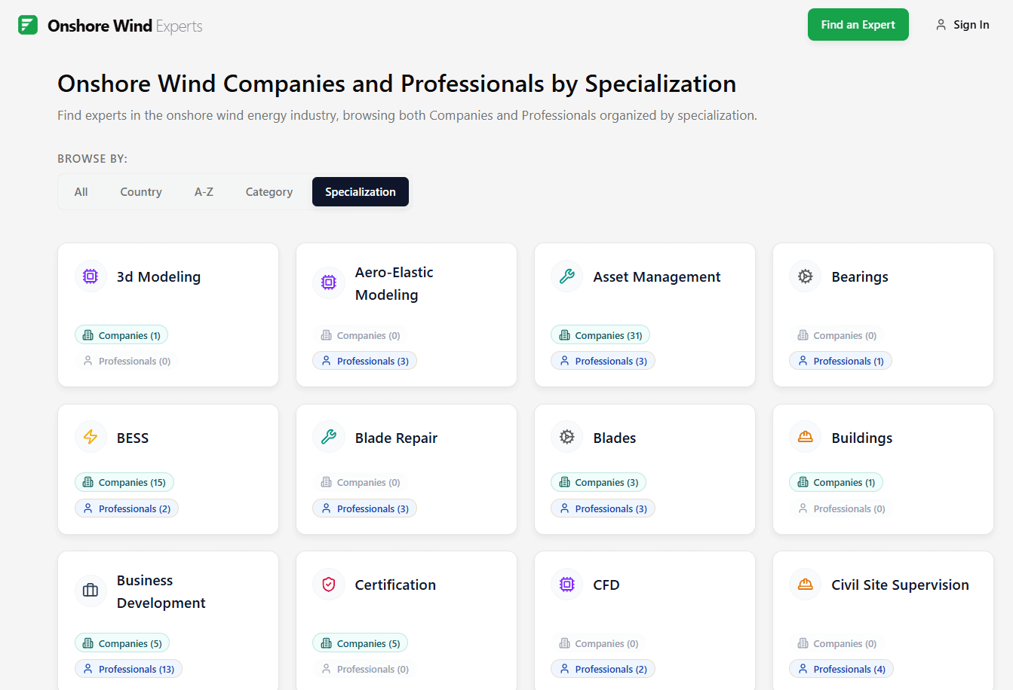Click the Blades gear icon
Viewport: 1013px width, 690px height.
pyautogui.click(x=567, y=438)
